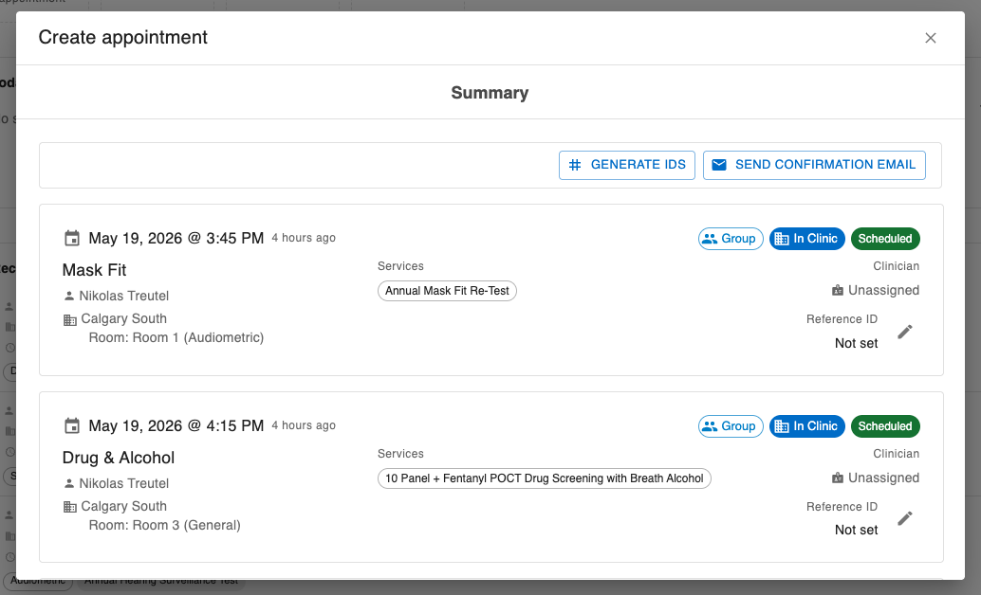
Task: Click Calgary South in Drug & Alcohol card
Action: [124, 506]
